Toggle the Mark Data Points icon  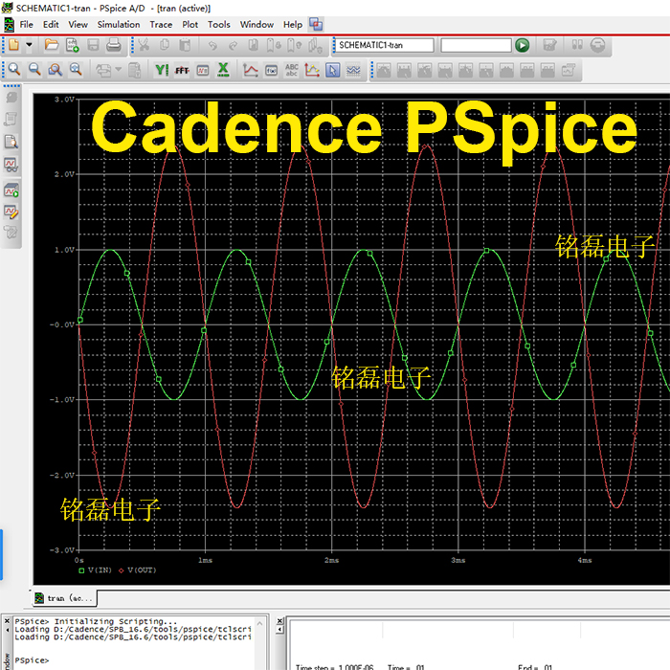point(312,70)
